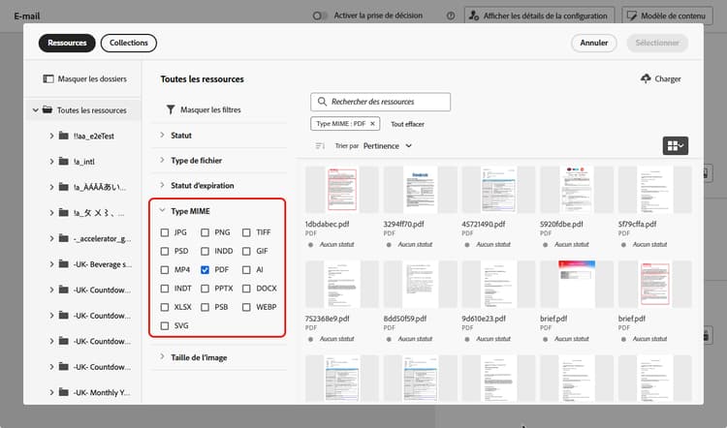Check the XLSX MIME type box

165,307
